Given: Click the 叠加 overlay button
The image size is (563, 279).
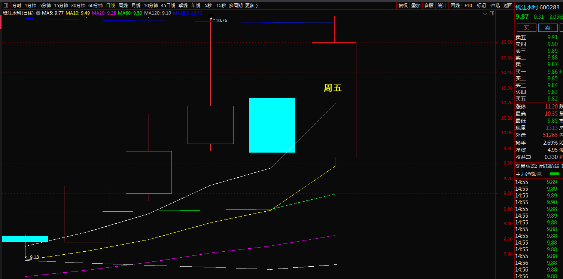Looking at the screenshot, I should coord(416,6).
